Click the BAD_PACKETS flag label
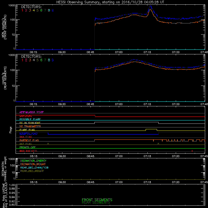 [28, 151]
